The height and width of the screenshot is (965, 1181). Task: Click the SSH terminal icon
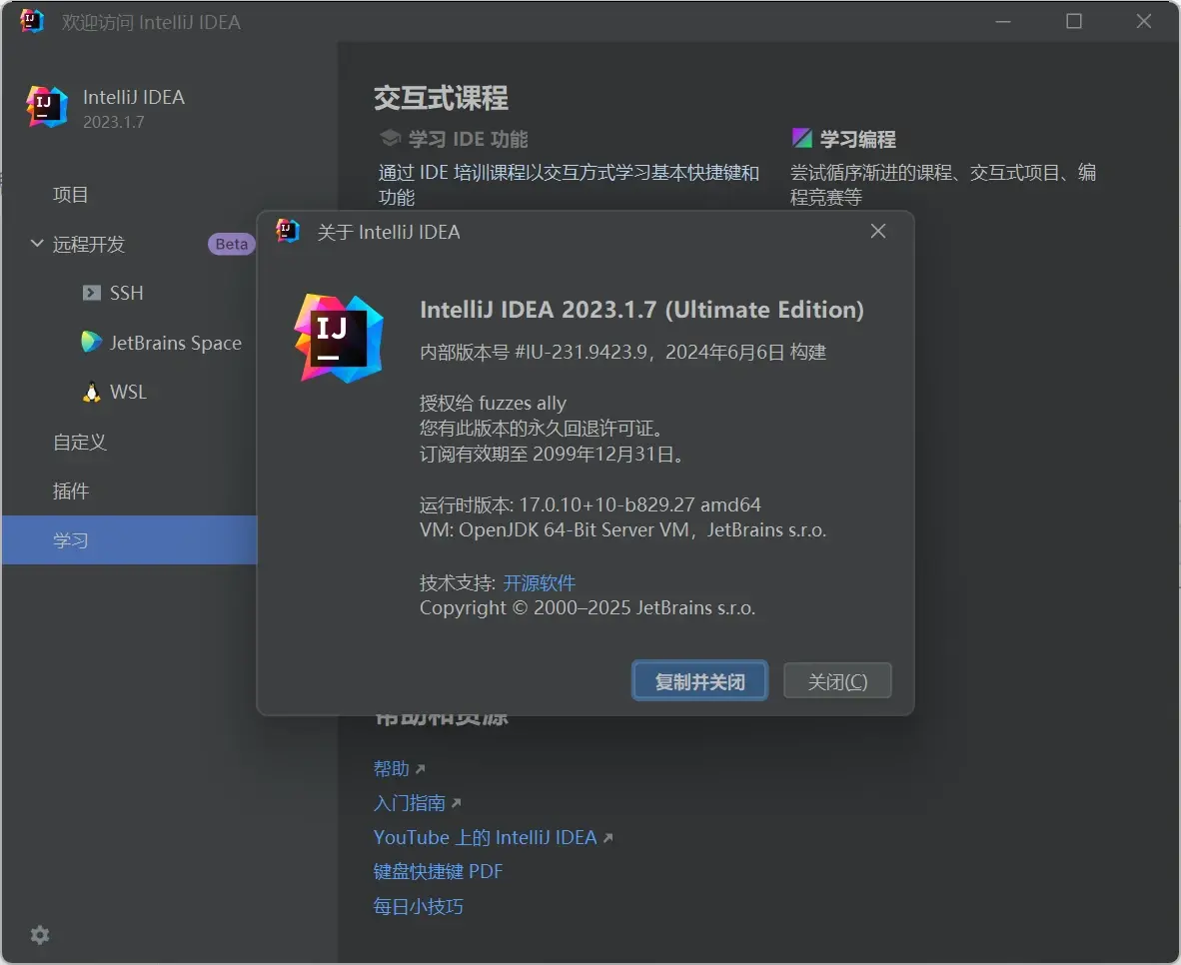[91, 293]
